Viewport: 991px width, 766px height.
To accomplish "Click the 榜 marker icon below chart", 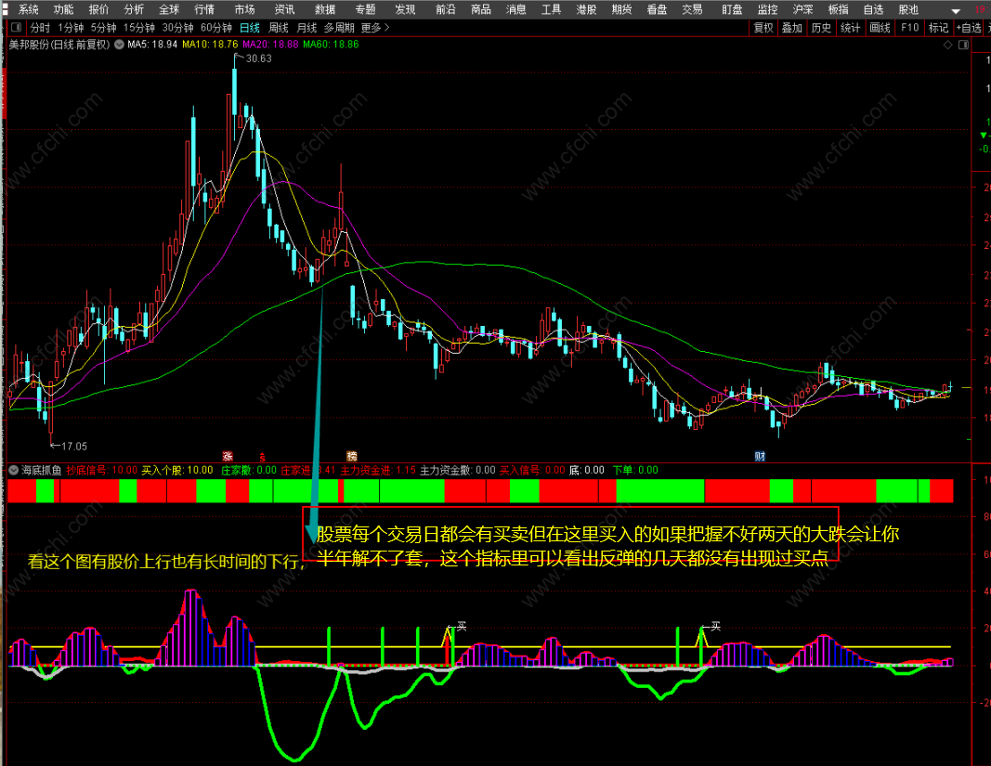I will click(x=352, y=456).
